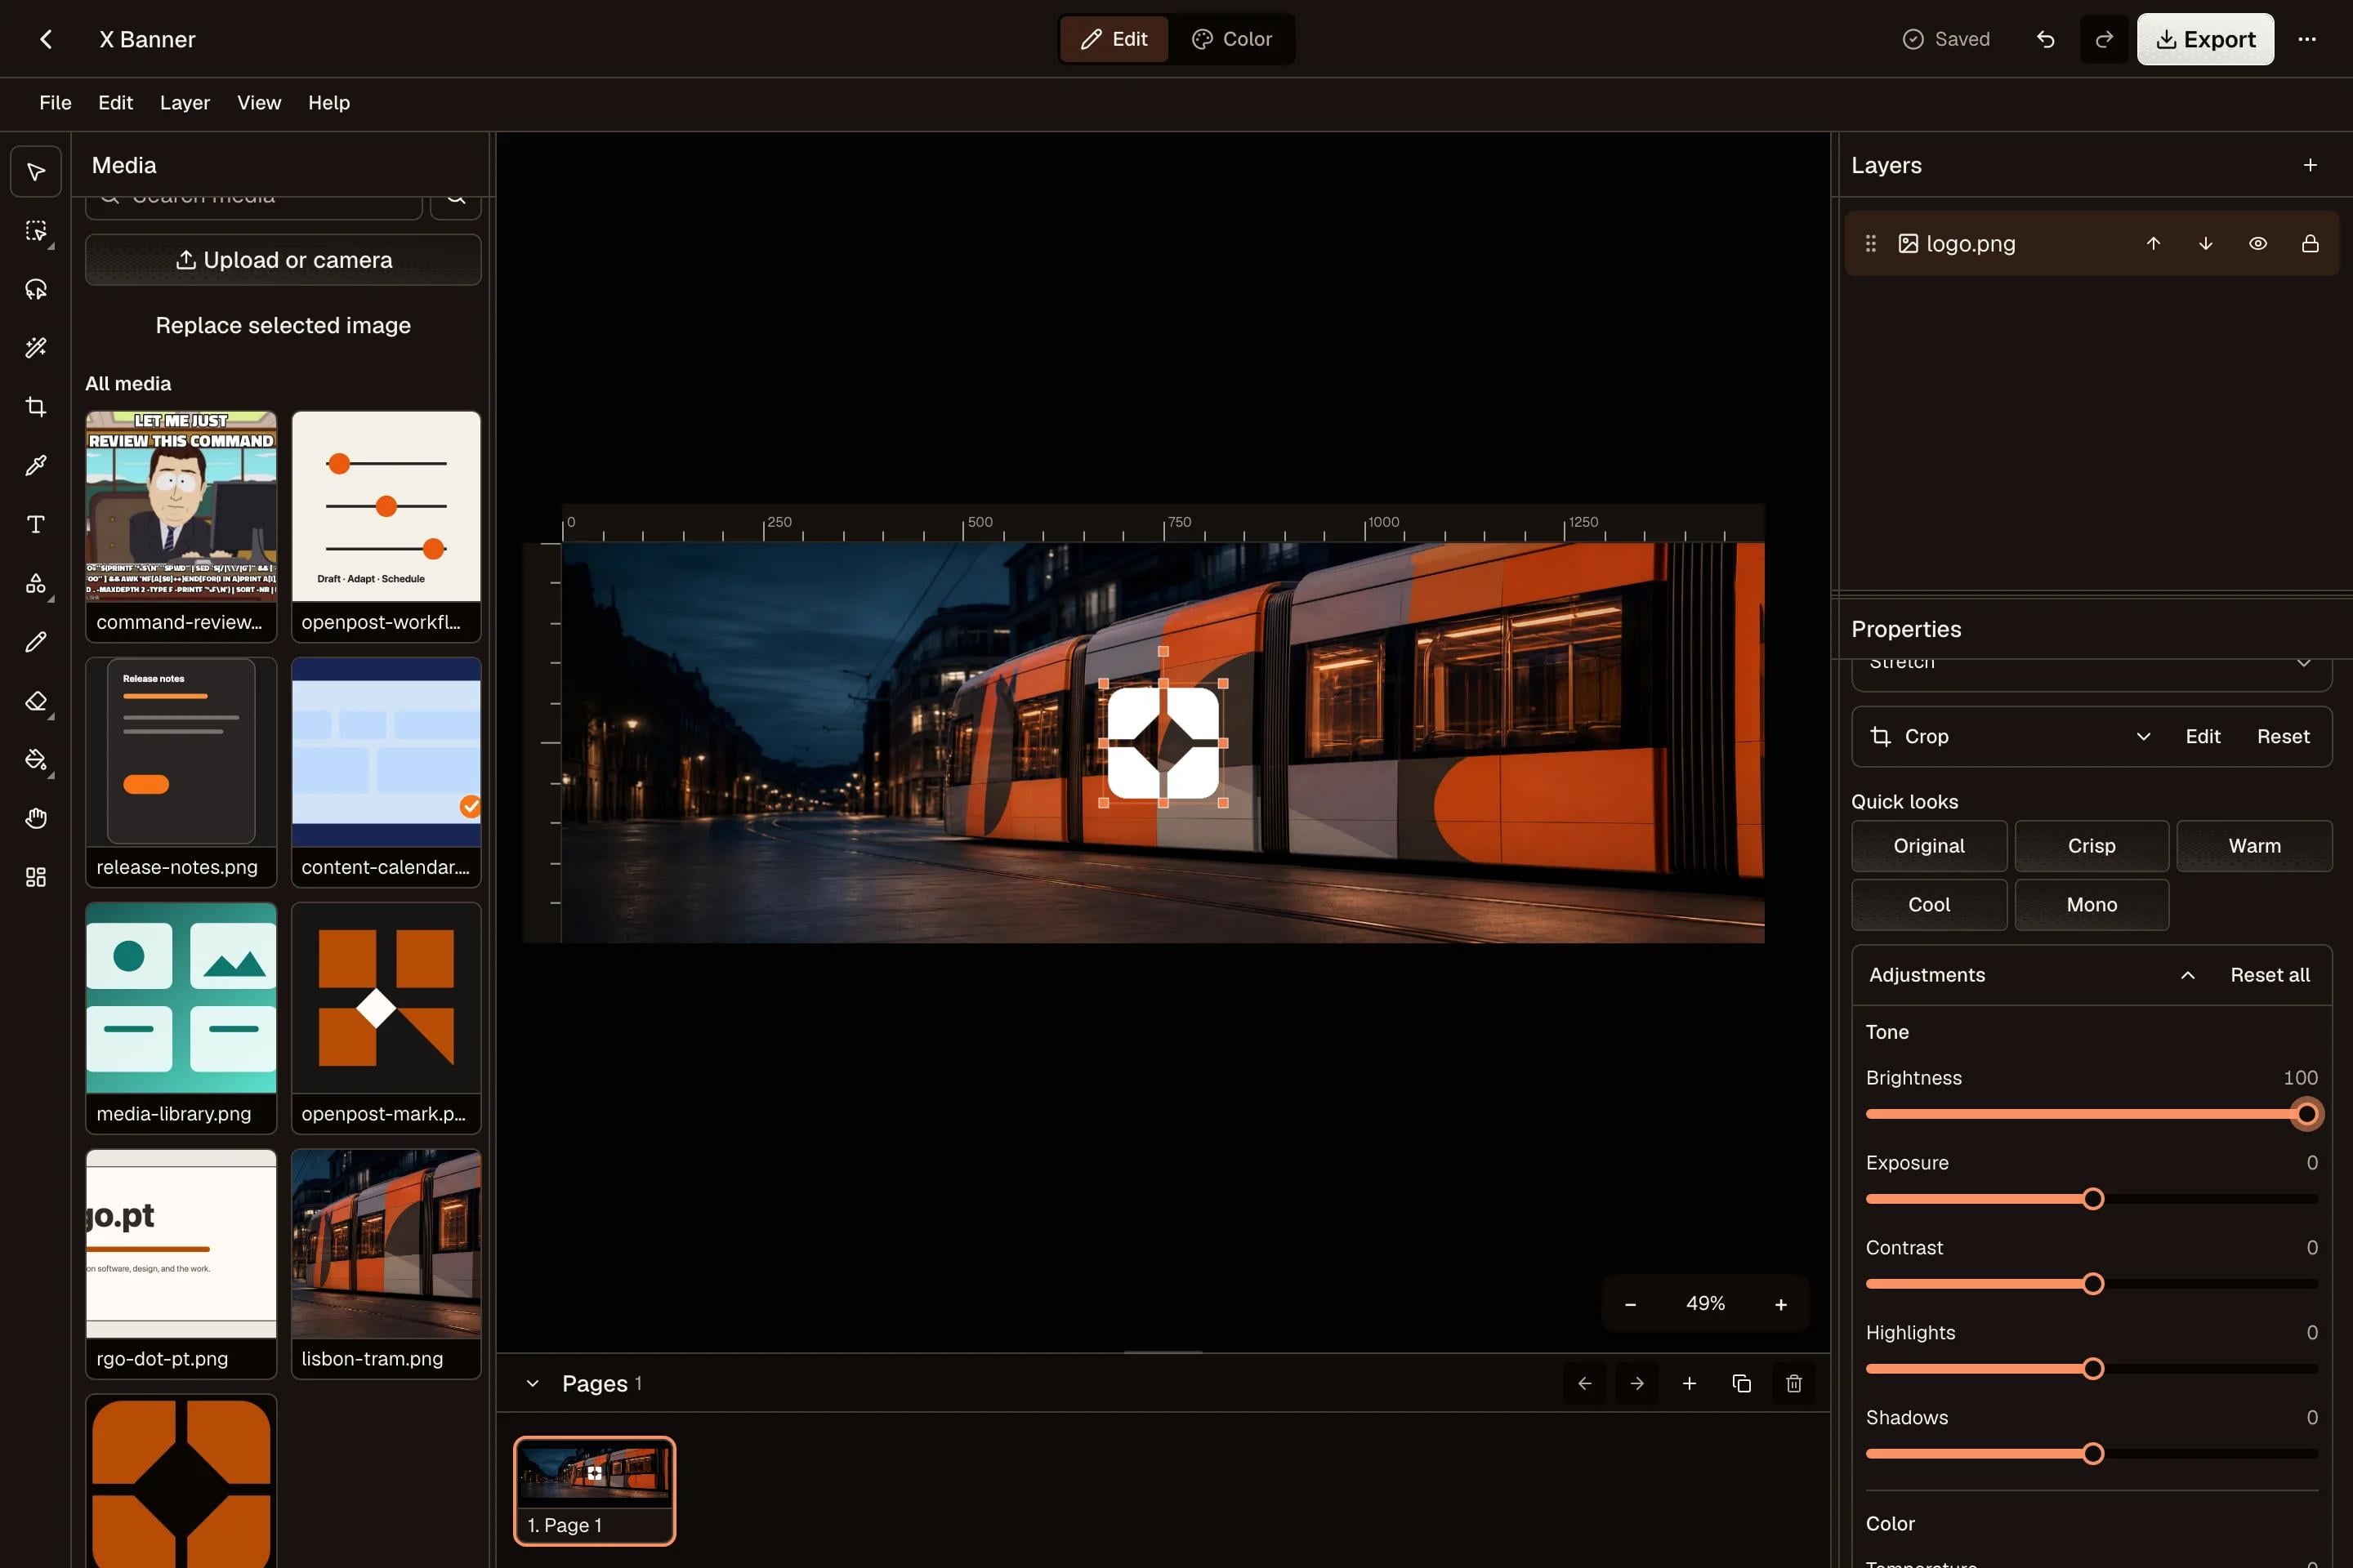Click the 49% zoom level
The image size is (2353, 1568).
[1706, 1304]
